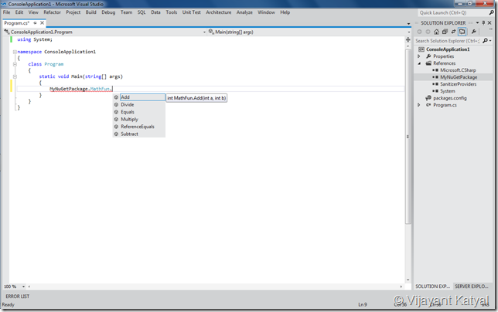Close the Program.cs tab
The width and height of the screenshot is (498, 312).
pos(42,23)
